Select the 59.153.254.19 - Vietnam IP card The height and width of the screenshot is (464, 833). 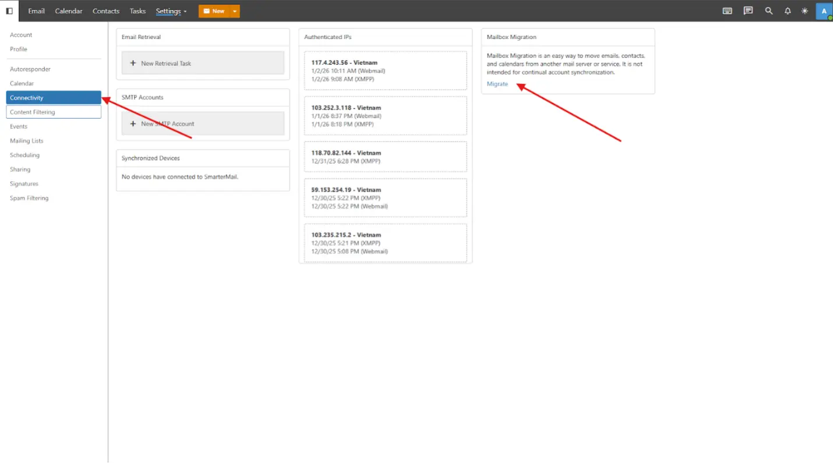pyautogui.click(x=386, y=198)
